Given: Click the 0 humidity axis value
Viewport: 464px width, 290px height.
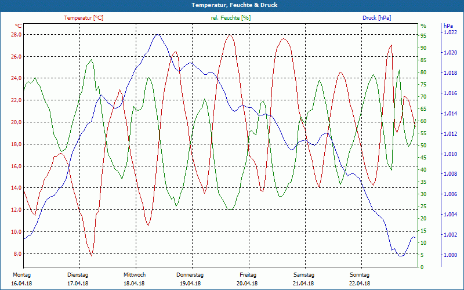Looking at the screenshot, I should pos(422,267).
